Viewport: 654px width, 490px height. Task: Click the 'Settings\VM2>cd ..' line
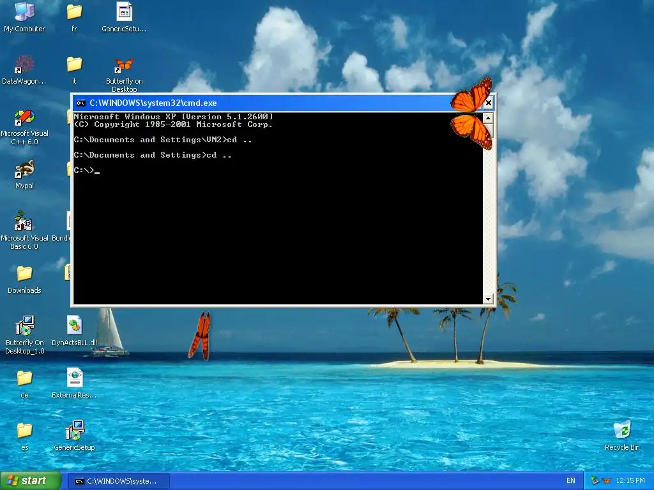163,140
